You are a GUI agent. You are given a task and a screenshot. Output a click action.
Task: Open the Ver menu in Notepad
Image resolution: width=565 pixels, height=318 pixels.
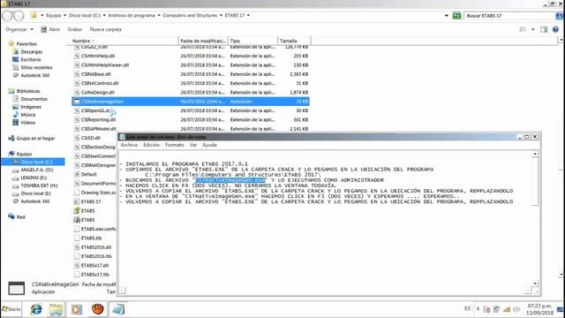(x=193, y=145)
